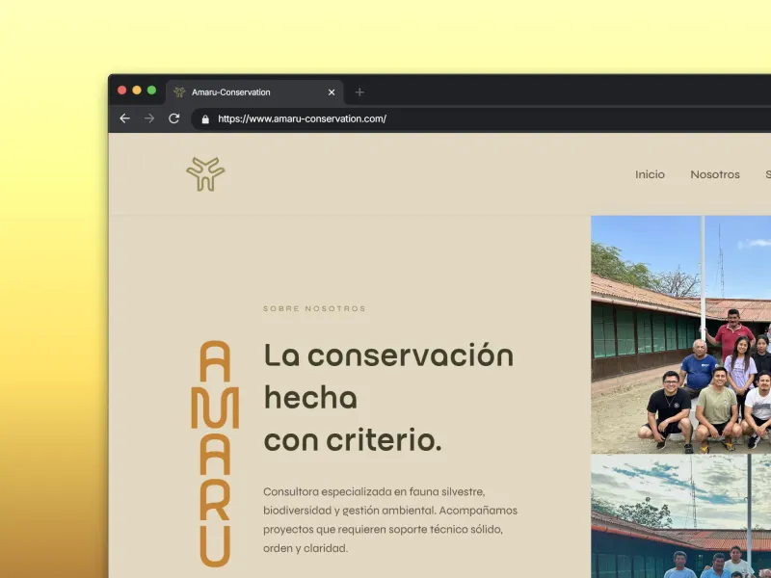
Task: Click the heading 'La conservación hecha con criterio'
Action: pos(385,395)
